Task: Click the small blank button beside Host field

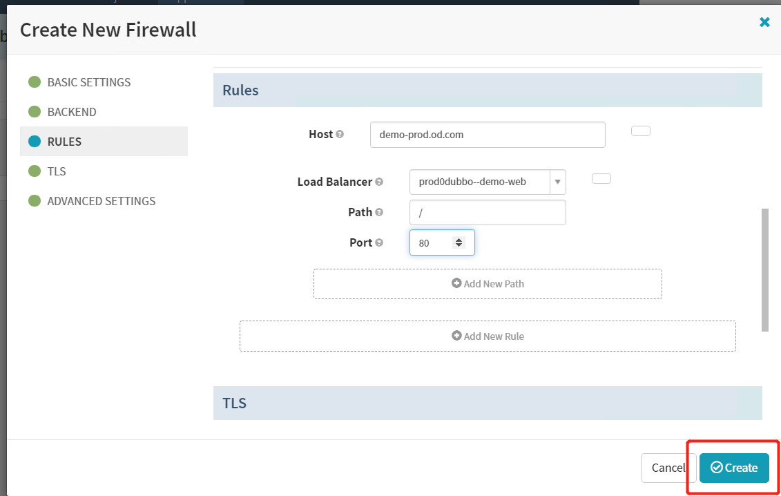Action: [x=641, y=131]
